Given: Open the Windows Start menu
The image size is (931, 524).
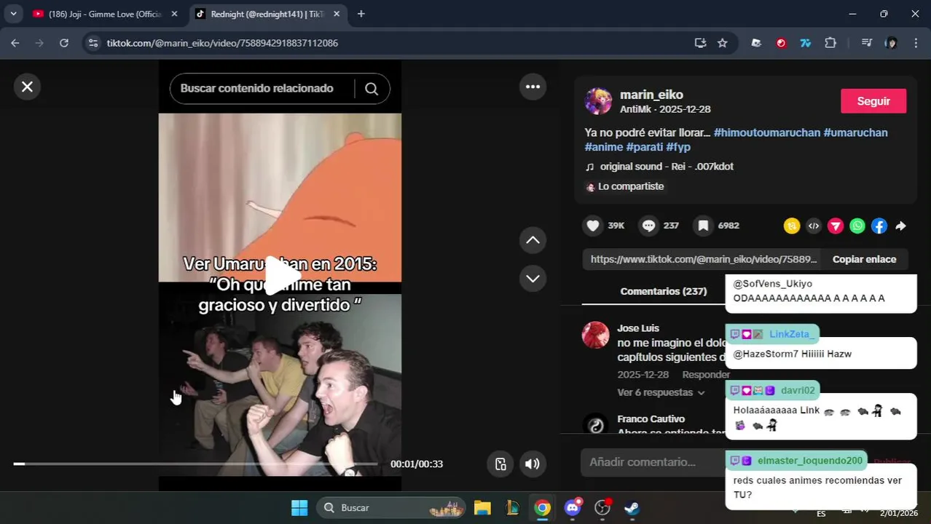Looking at the screenshot, I should 299,508.
